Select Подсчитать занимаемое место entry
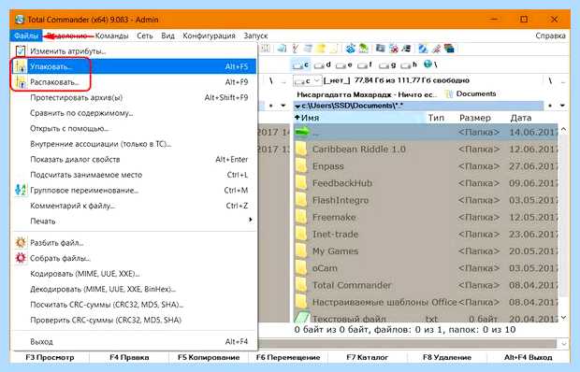The image size is (580, 372). tap(135, 175)
